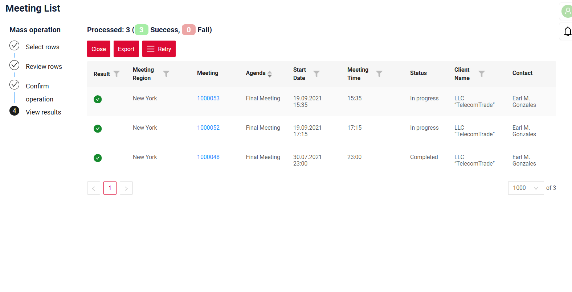This screenshot has width=572, height=292.
Task: Click the red 0 Fail badge
Action: (x=189, y=30)
